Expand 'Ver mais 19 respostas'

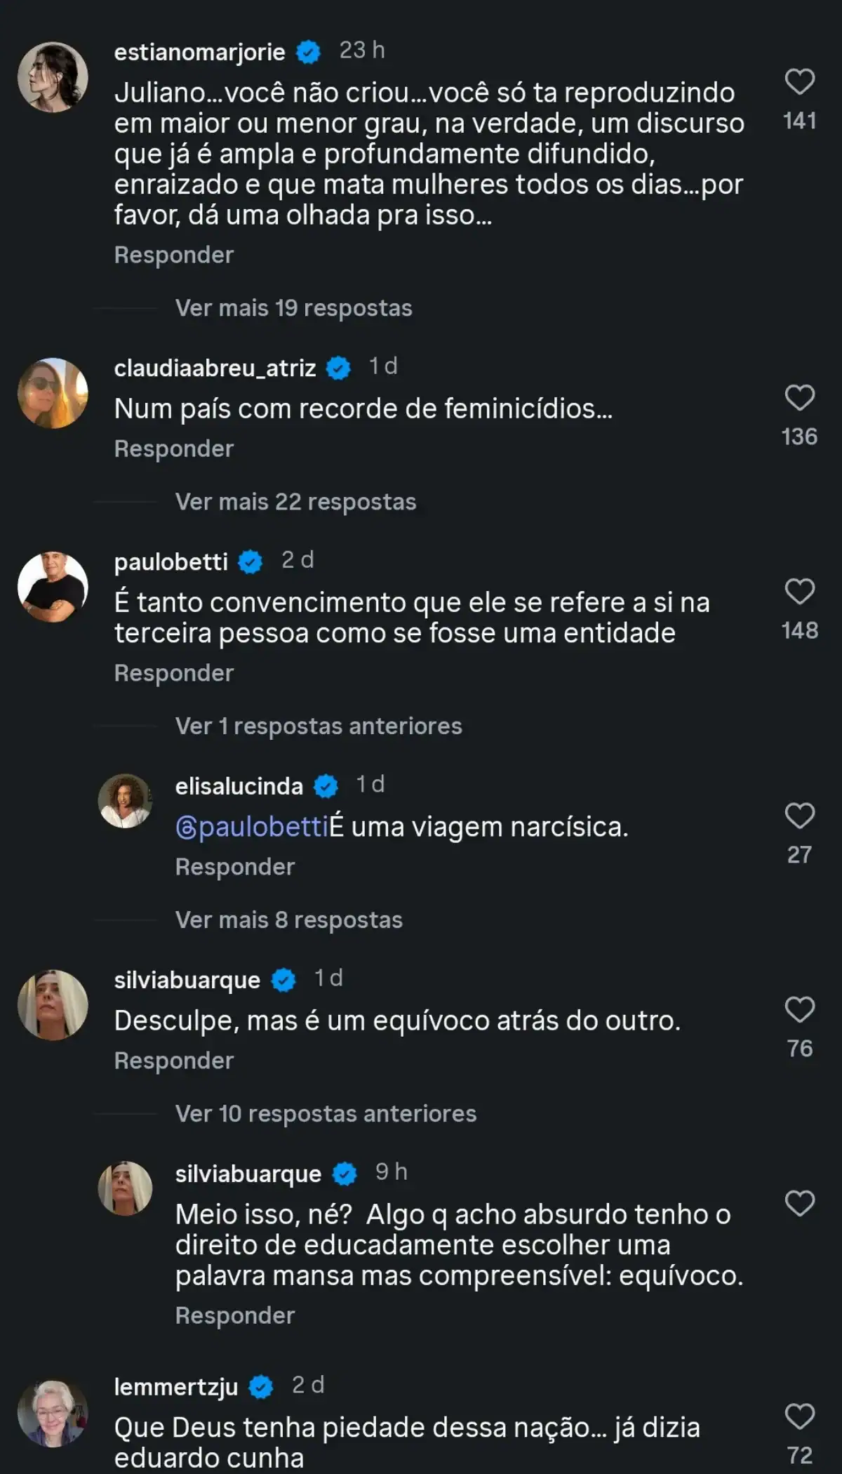(293, 308)
